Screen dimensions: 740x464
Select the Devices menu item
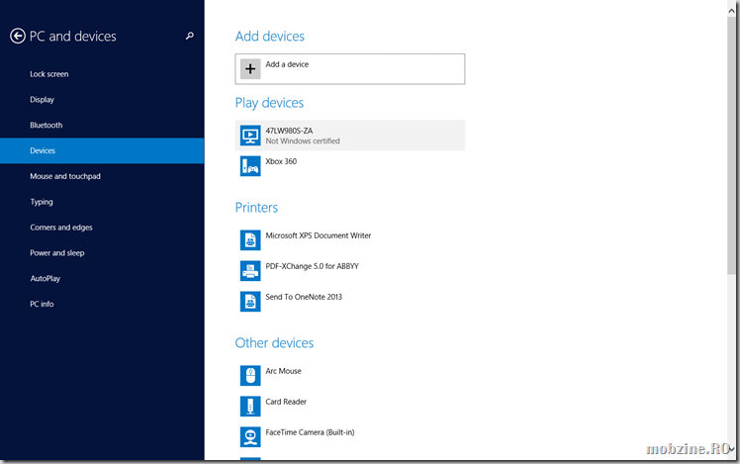(102, 150)
